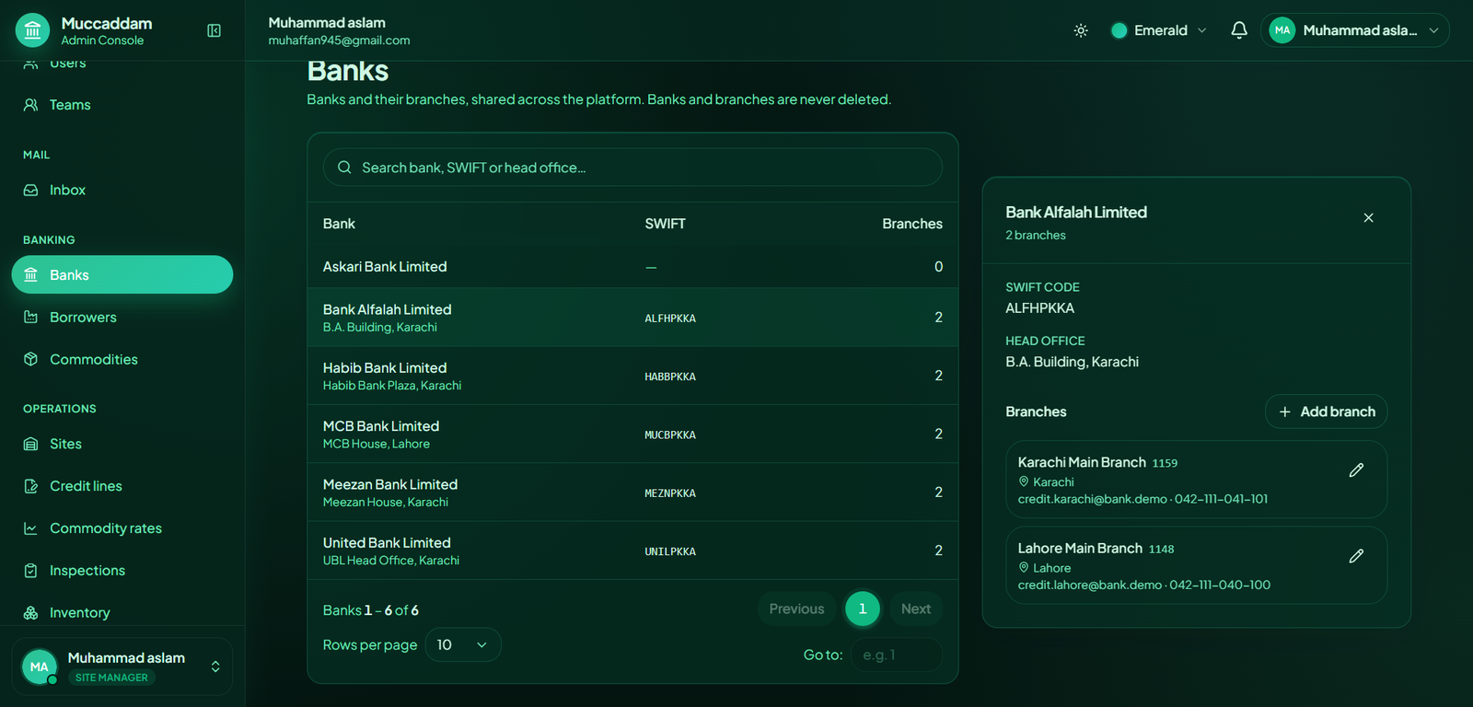
Task: Open Muhammad aslam account menu in header
Action: click(1355, 30)
